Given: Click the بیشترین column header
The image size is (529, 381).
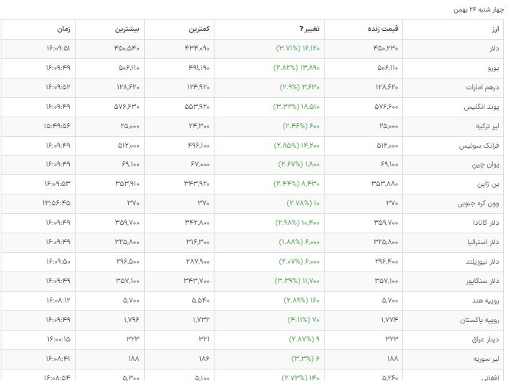Looking at the screenshot, I should pyautogui.click(x=130, y=30).
